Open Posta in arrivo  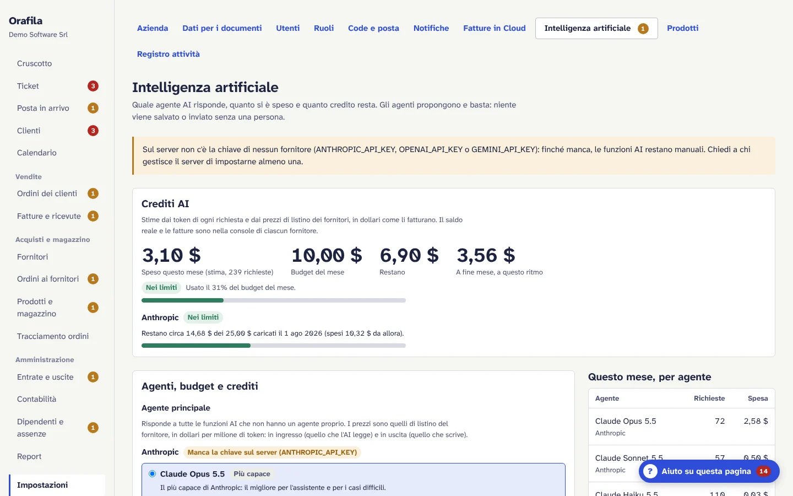click(x=57, y=108)
